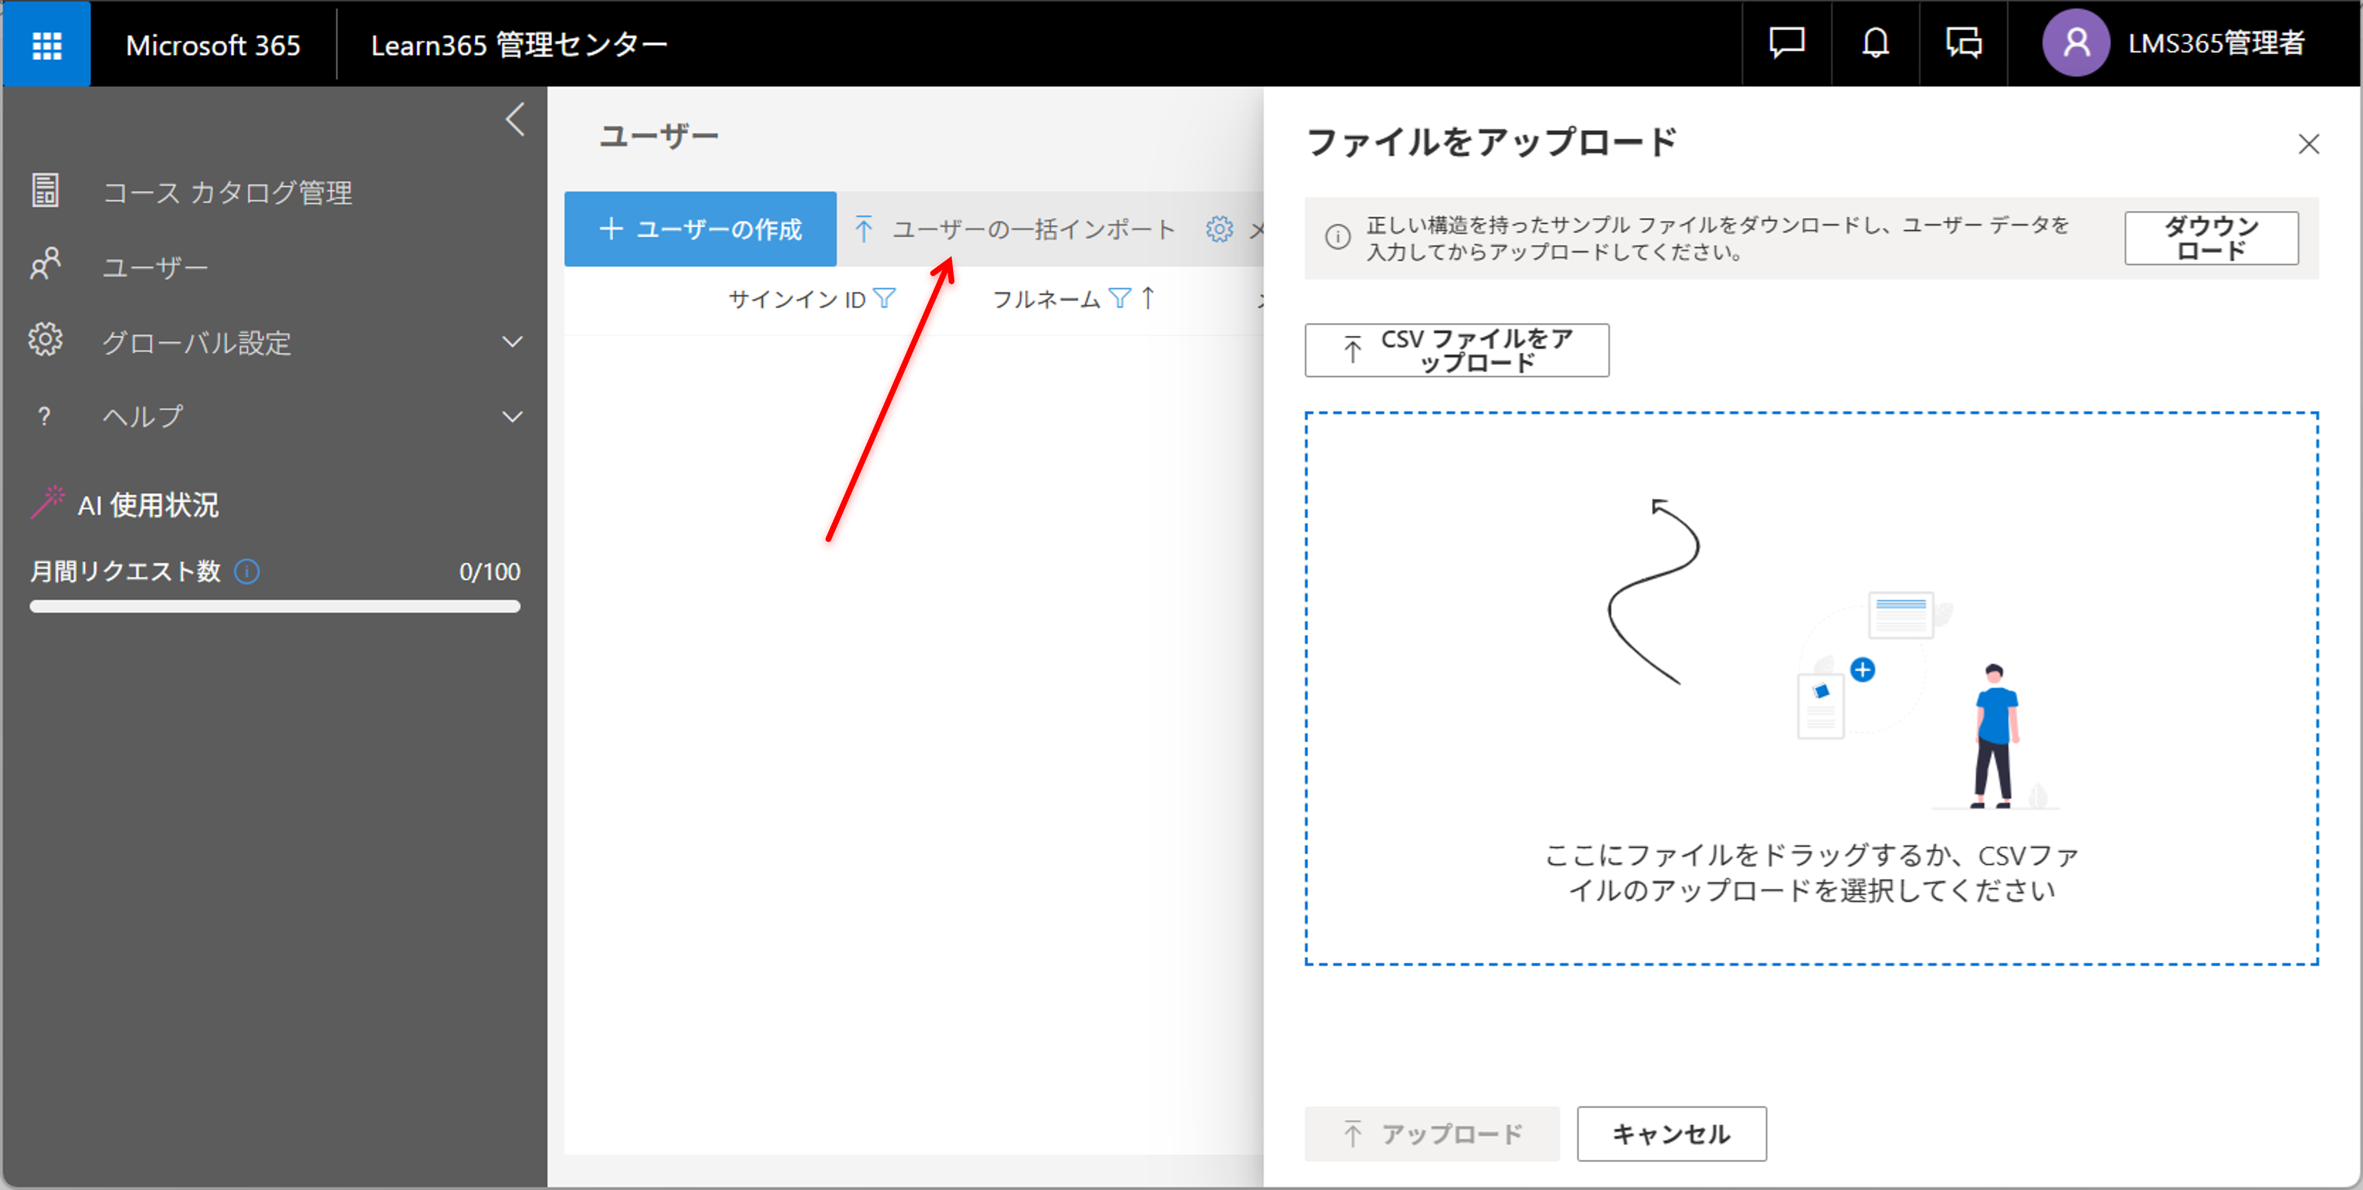
Task: Open グローバル設定 menu item
Action: click(x=196, y=342)
